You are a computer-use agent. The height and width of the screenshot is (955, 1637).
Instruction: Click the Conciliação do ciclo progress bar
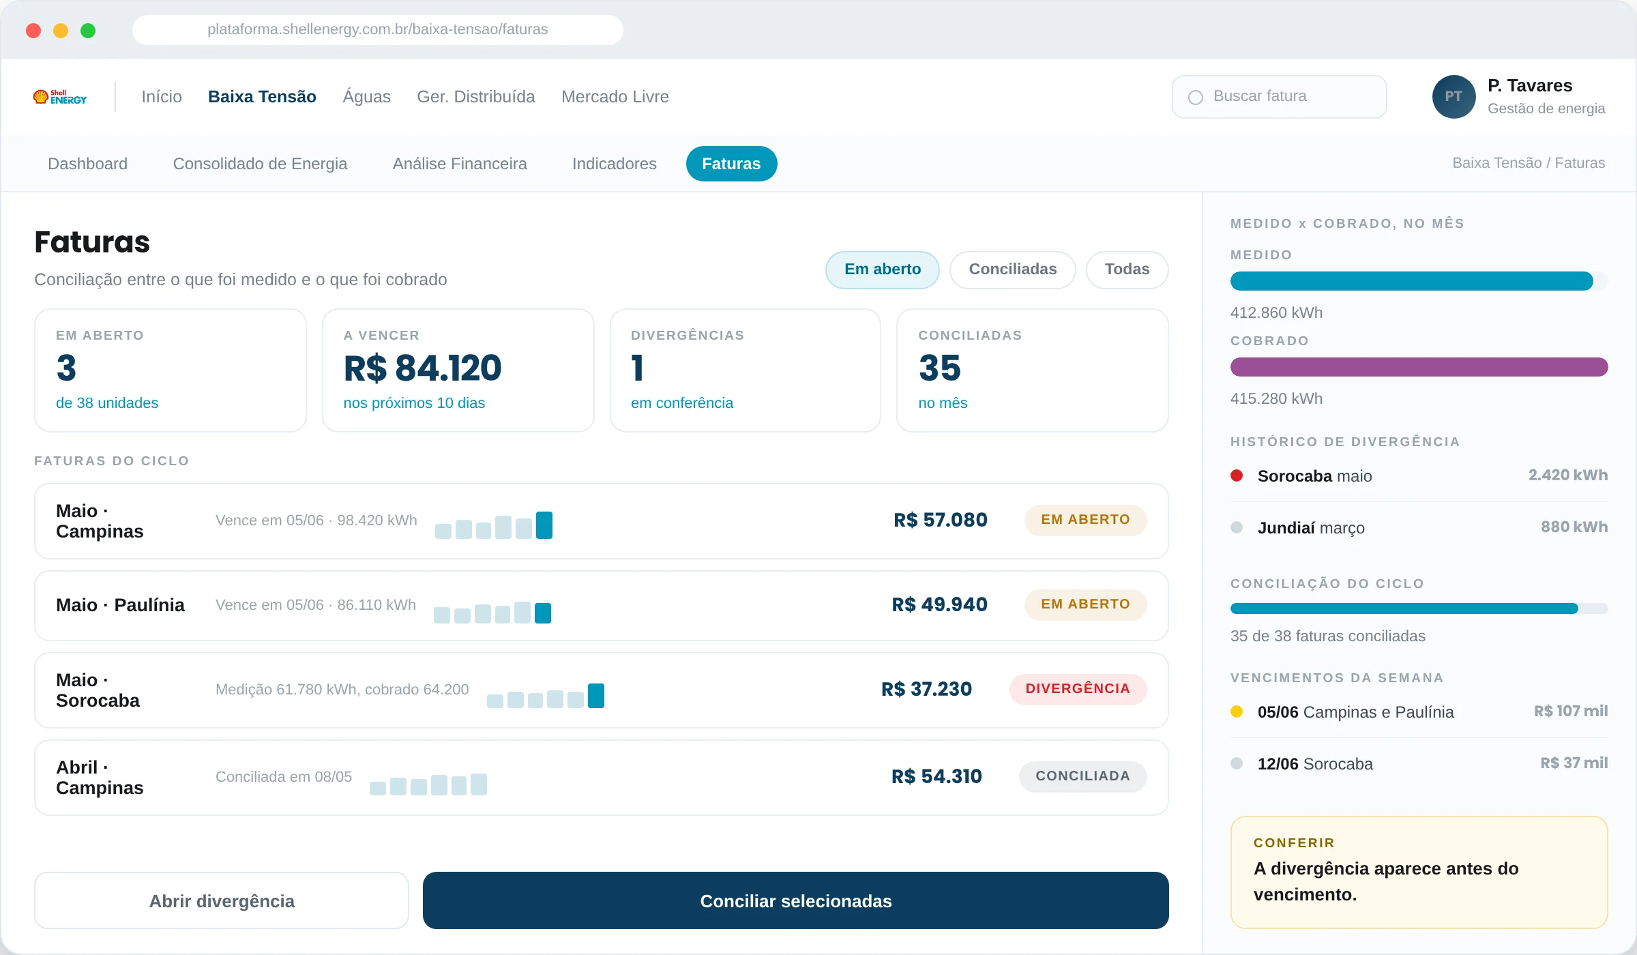pyautogui.click(x=1419, y=608)
